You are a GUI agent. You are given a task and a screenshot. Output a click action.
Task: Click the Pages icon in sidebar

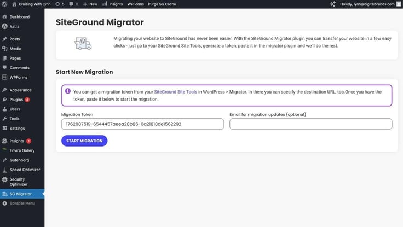[4, 58]
